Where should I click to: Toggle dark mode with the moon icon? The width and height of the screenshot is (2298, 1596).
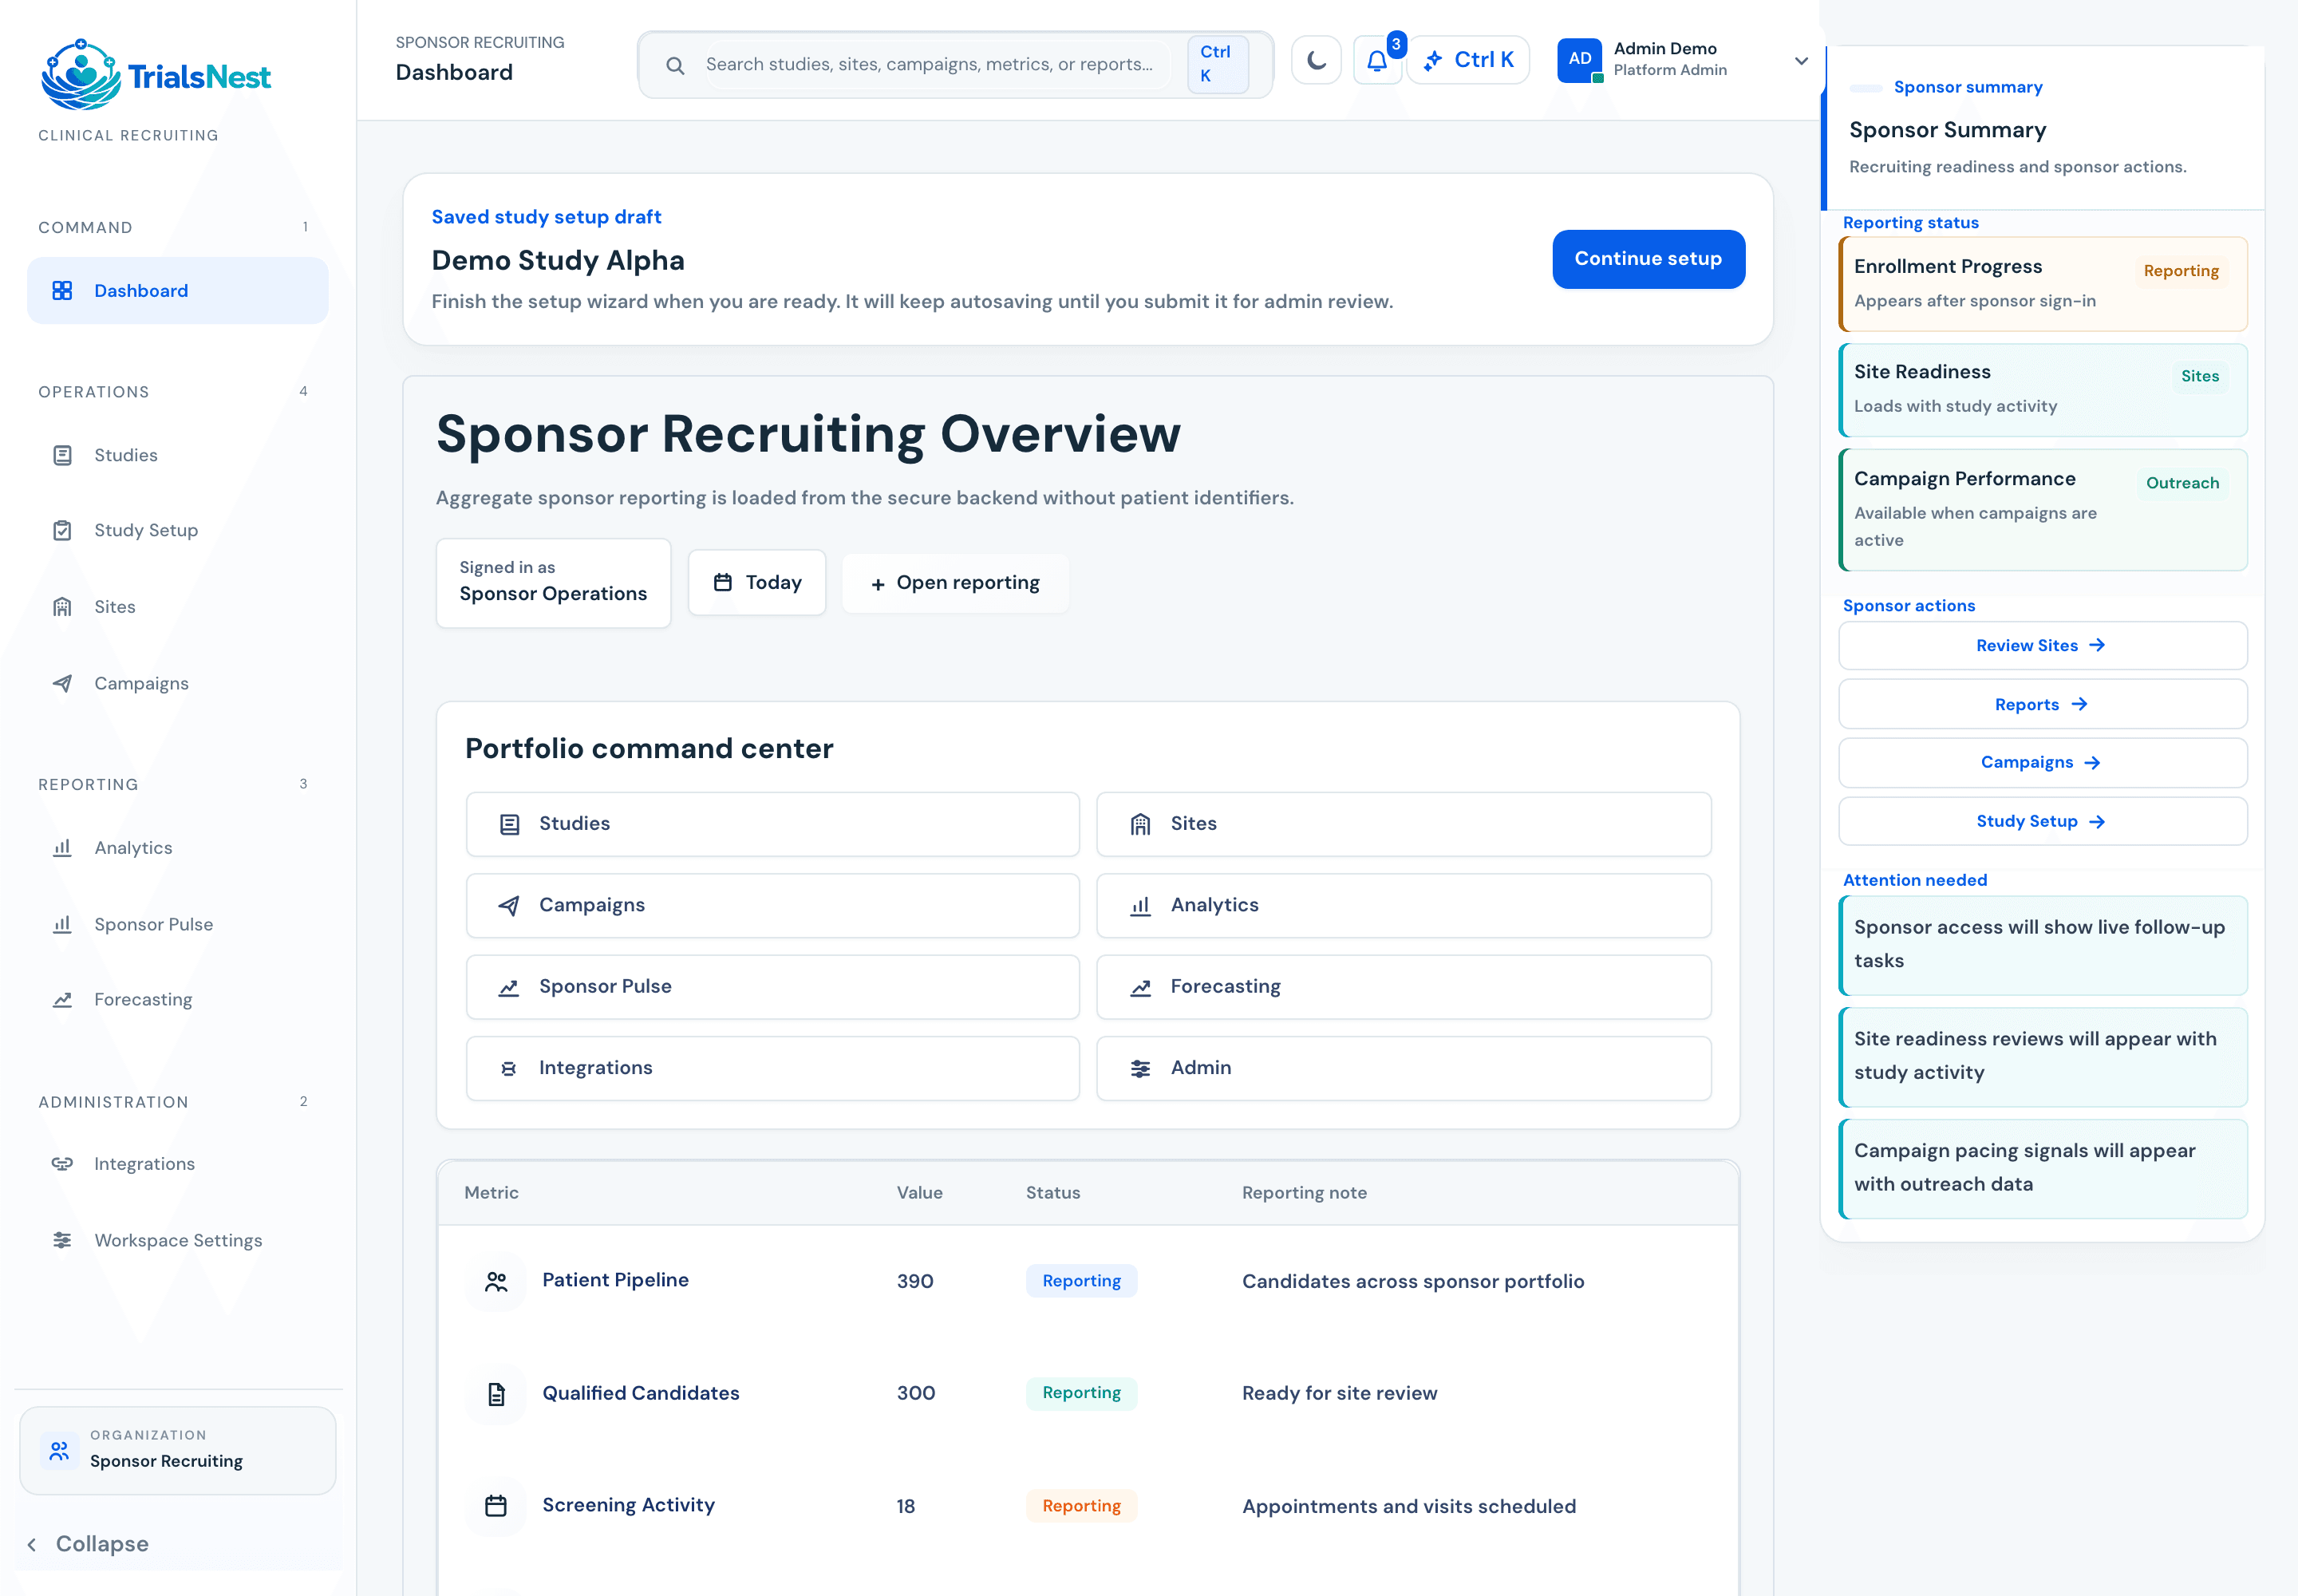(x=1316, y=61)
